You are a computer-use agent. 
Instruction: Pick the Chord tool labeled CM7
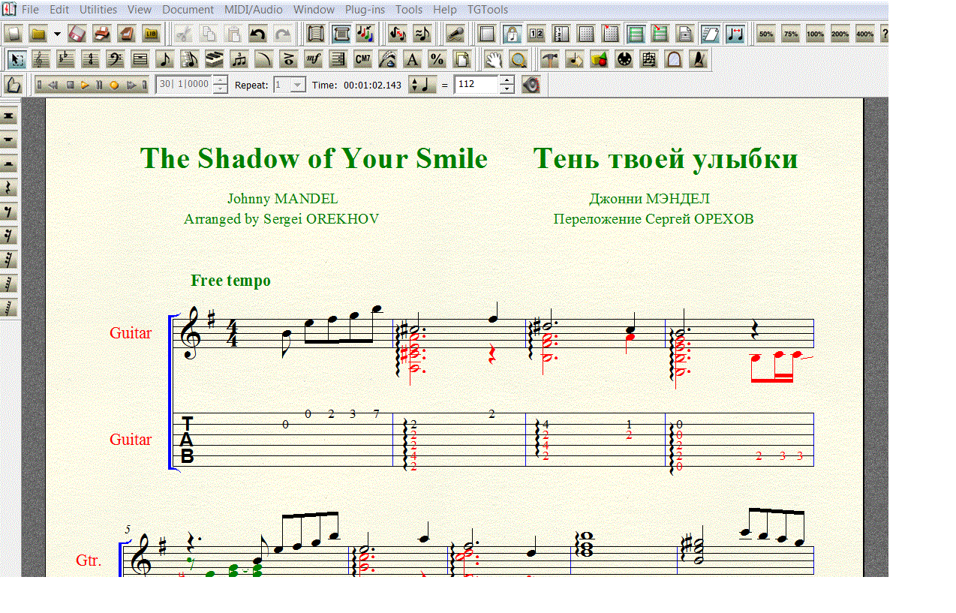click(363, 59)
